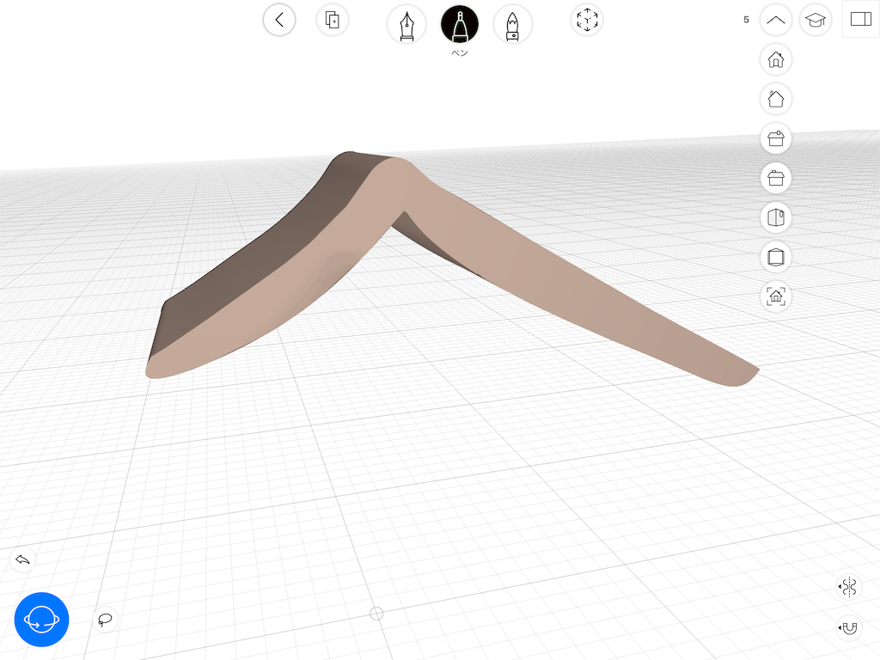Toggle magnet snapping option
Image resolution: width=880 pixels, height=660 pixels.
848,627
